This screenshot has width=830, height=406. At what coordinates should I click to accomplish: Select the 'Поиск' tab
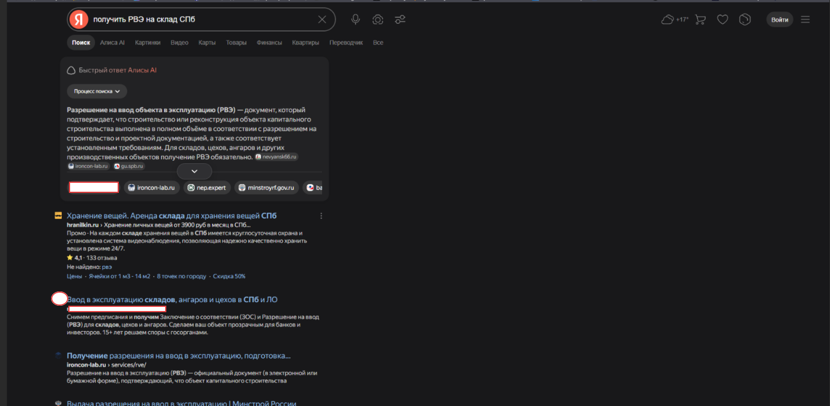click(x=81, y=43)
